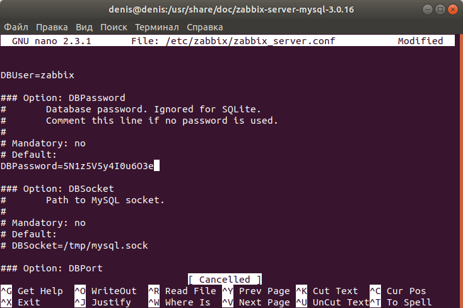Click the Cancelled status message
The image size is (463, 308).
pyautogui.click(x=225, y=280)
